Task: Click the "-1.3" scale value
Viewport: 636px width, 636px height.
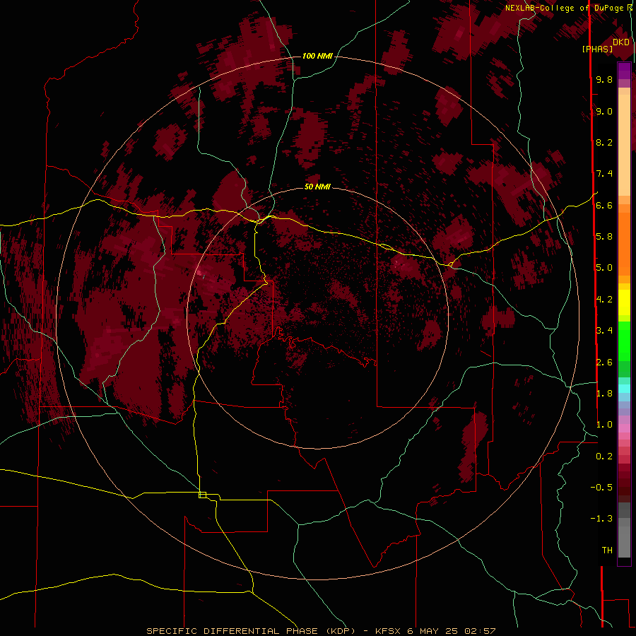Action: tap(601, 519)
